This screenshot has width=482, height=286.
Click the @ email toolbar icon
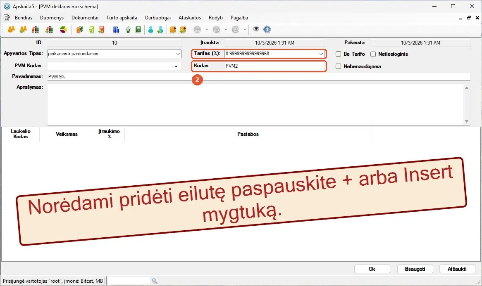(236, 29)
